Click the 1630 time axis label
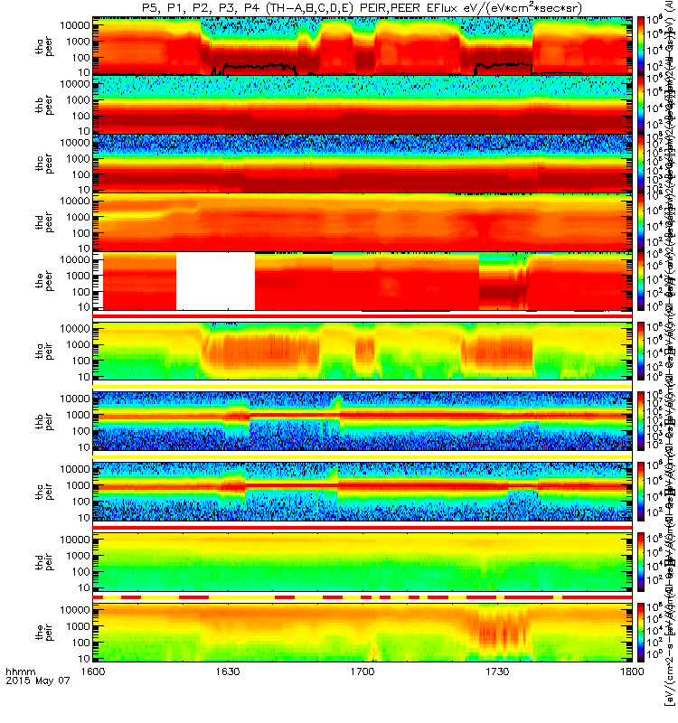Screen dimensions: 678x723 228,671
